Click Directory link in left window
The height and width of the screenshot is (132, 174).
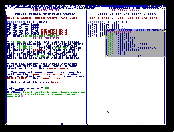click(16, 22)
